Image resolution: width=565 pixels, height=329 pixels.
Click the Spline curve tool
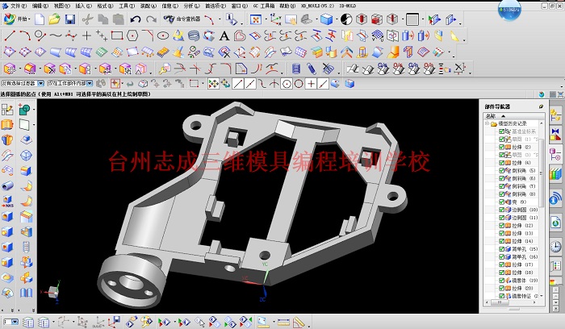(56, 35)
